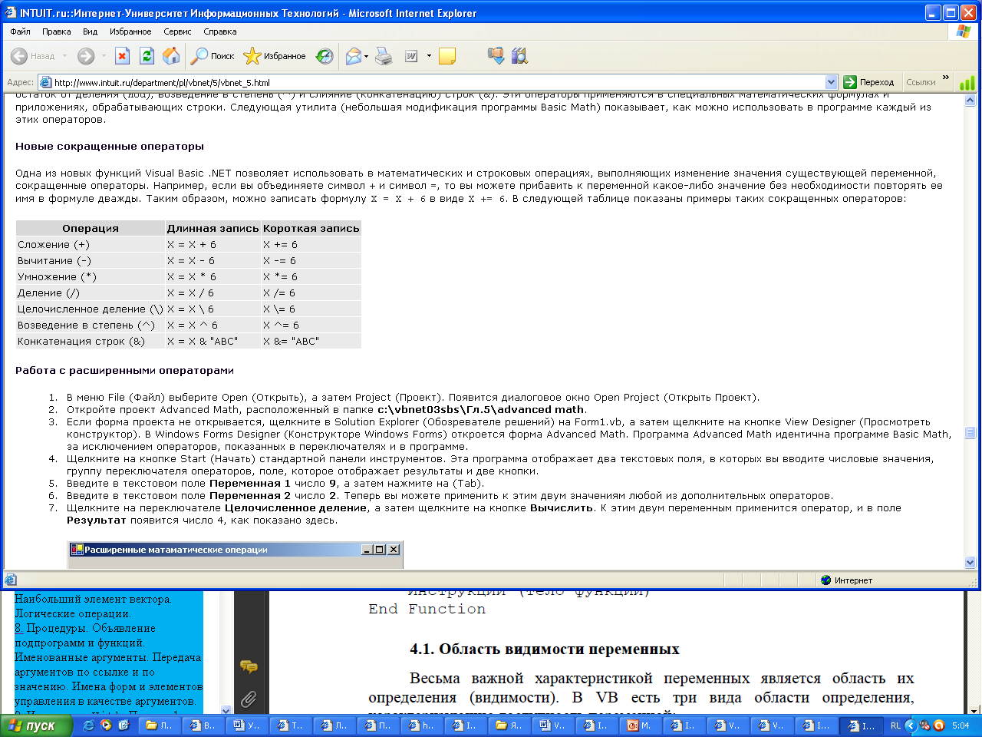Click the green bars icon right of Ссылки
The image size is (982, 737).
(967, 82)
